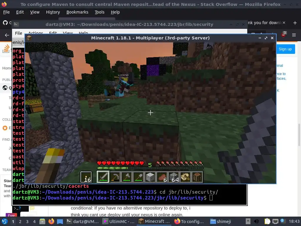Click the update notification tray icon

[x=283, y=221]
